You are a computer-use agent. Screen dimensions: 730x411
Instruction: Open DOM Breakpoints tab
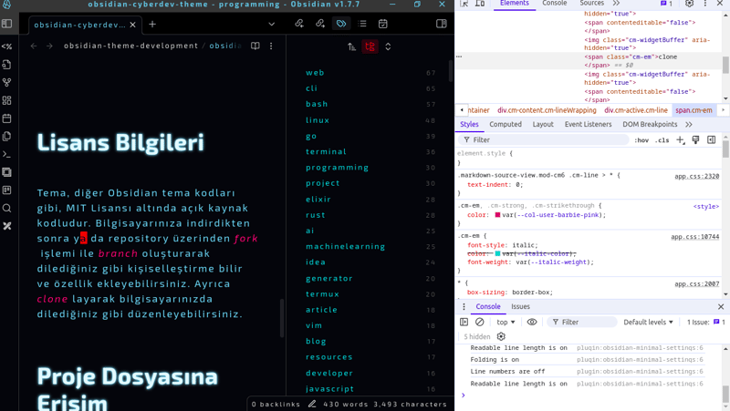click(x=650, y=124)
